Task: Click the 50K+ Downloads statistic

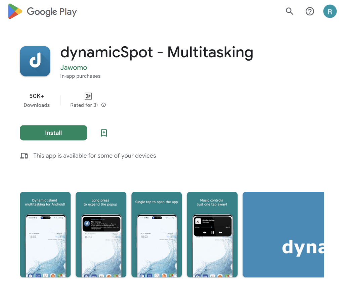Action: click(37, 100)
